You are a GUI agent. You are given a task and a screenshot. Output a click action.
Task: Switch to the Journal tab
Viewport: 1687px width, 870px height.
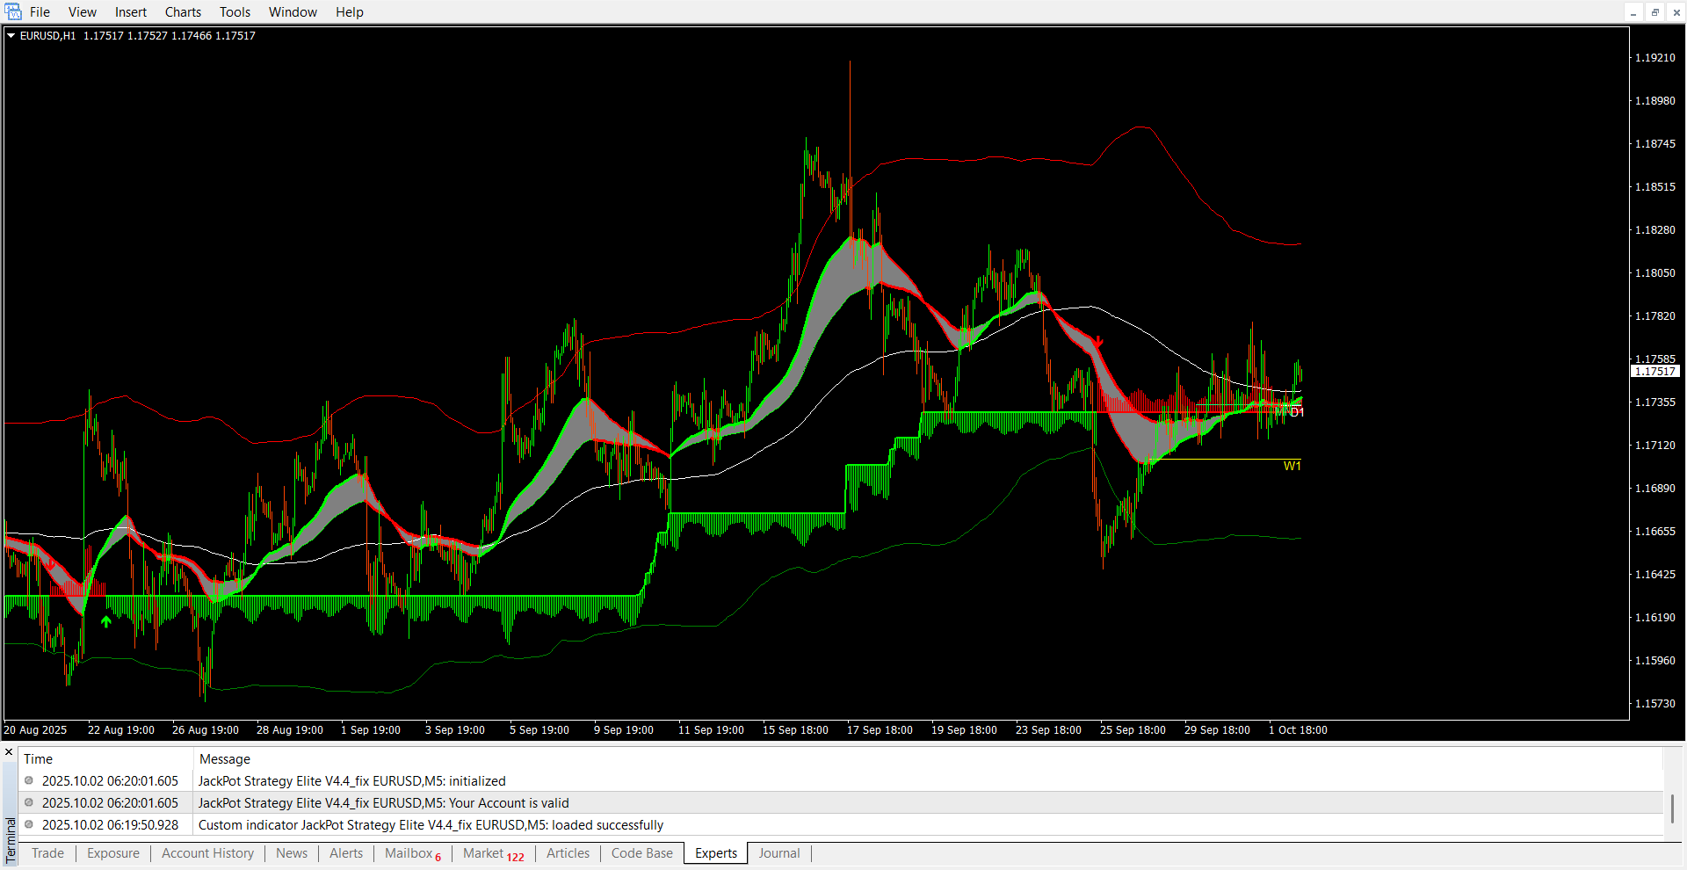[779, 853]
